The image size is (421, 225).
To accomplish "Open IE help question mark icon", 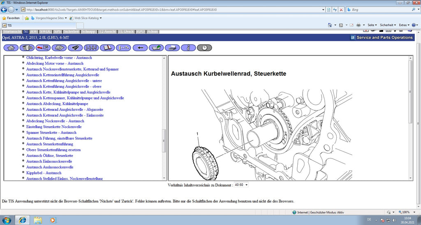I will (x=414, y=25).
